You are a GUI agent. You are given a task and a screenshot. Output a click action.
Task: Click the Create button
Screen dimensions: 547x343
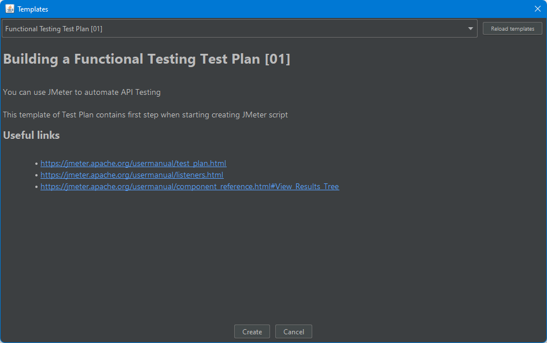(252, 331)
